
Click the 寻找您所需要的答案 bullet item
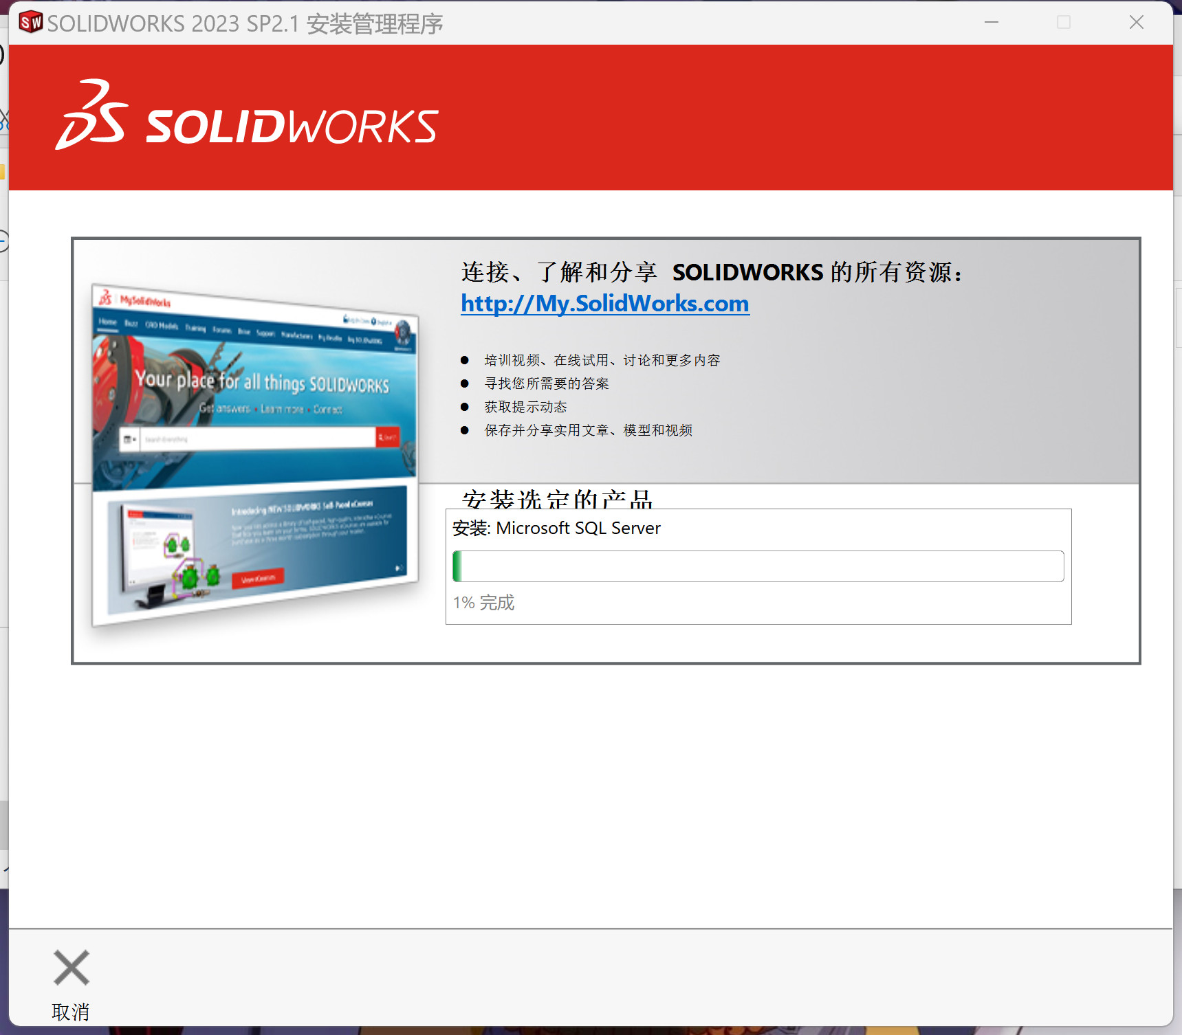(x=546, y=383)
